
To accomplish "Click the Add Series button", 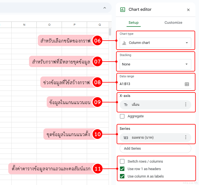I will click(x=155, y=149).
